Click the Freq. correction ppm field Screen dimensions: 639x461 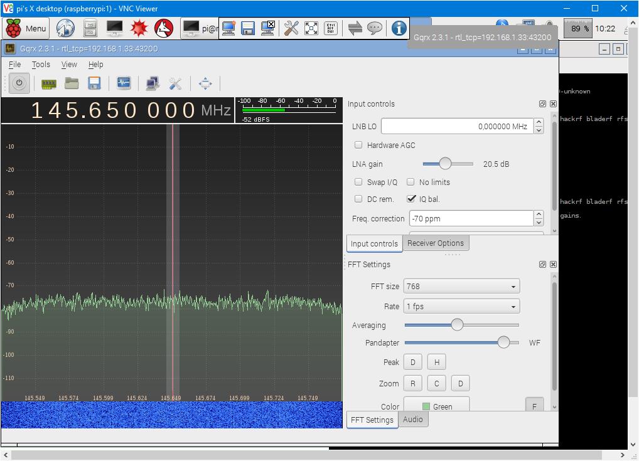[471, 218]
